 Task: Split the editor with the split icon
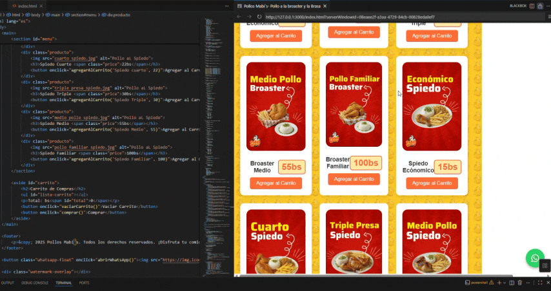[532, 6]
